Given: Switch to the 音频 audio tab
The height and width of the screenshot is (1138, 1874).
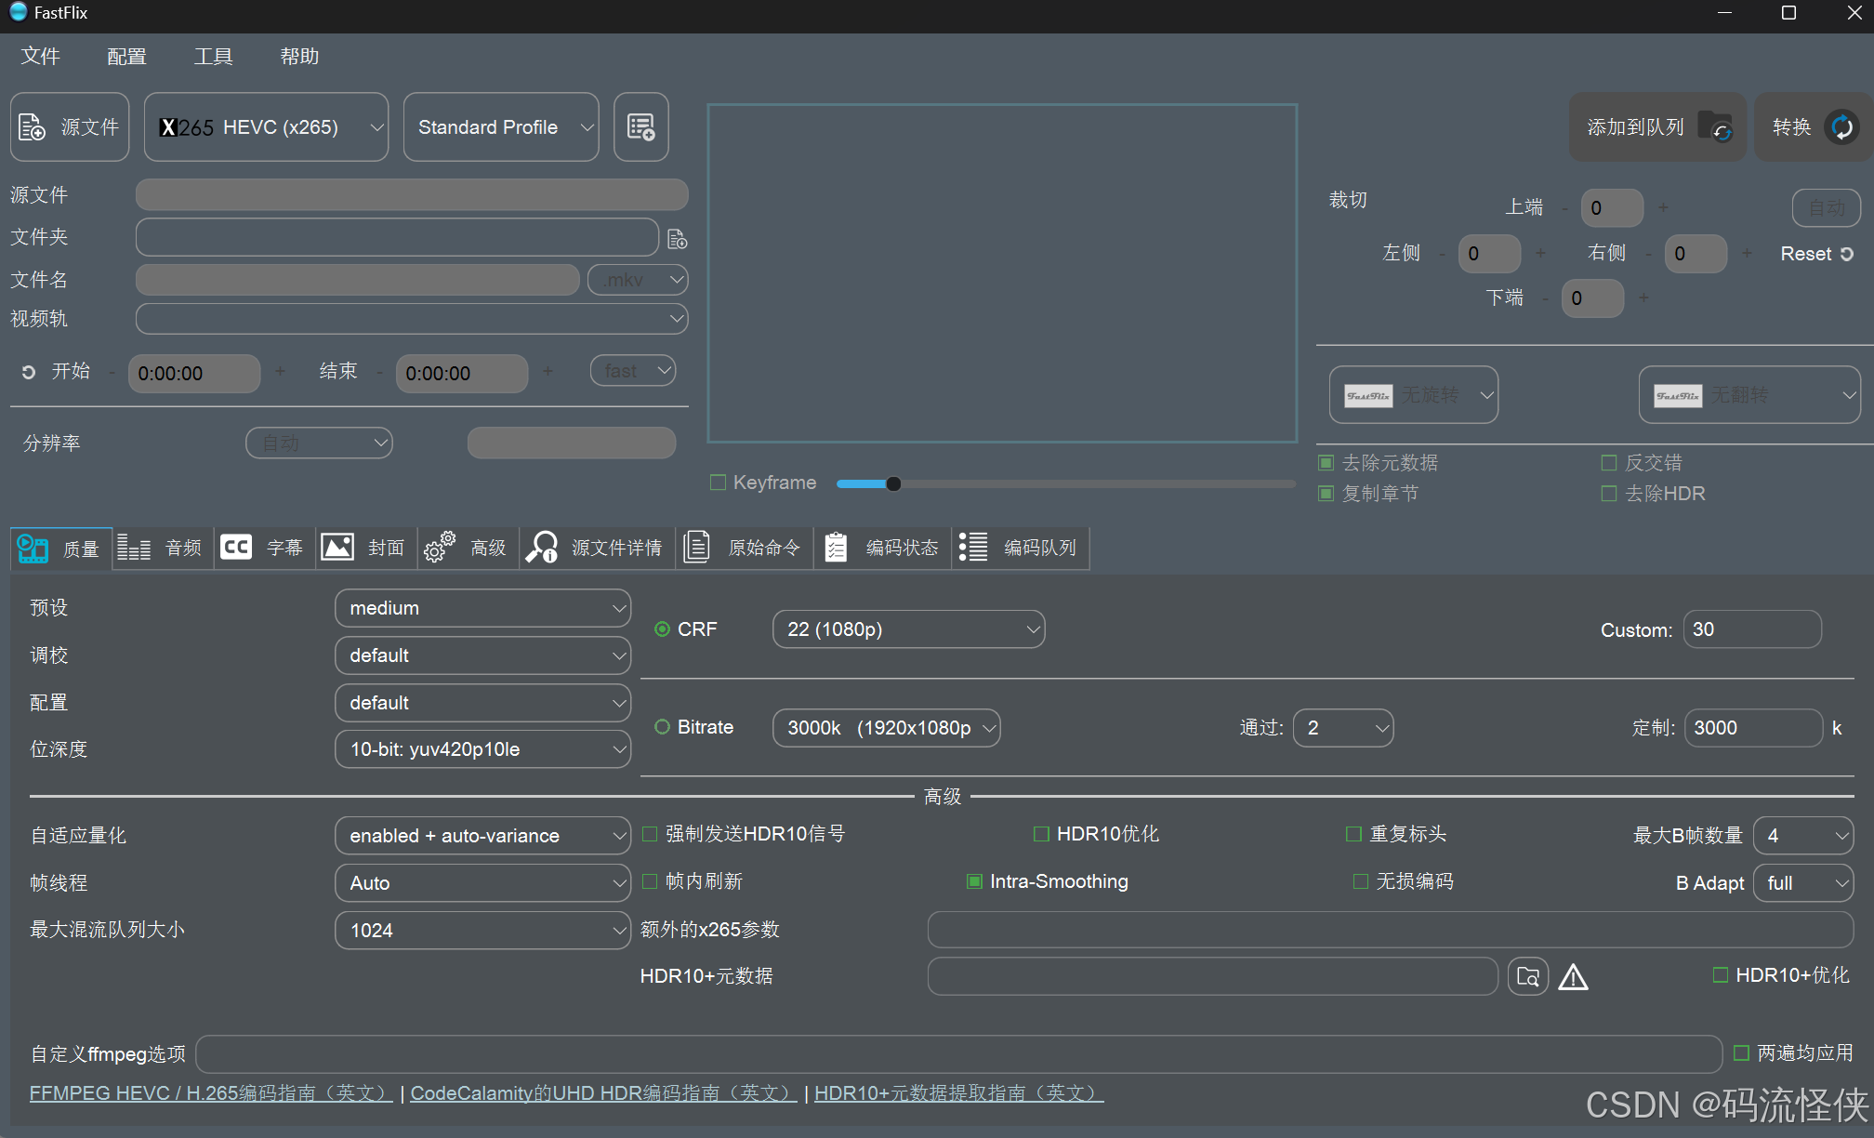Looking at the screenshot, I should pyautogui.click(x=162, y=548).
